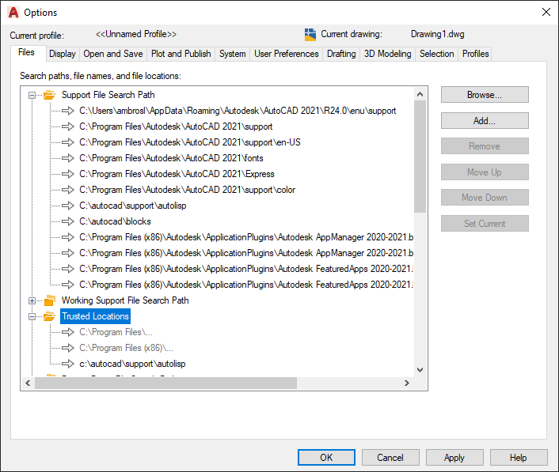
Task: Open the User Preferences tab
Action: click(x=287, y=54)
